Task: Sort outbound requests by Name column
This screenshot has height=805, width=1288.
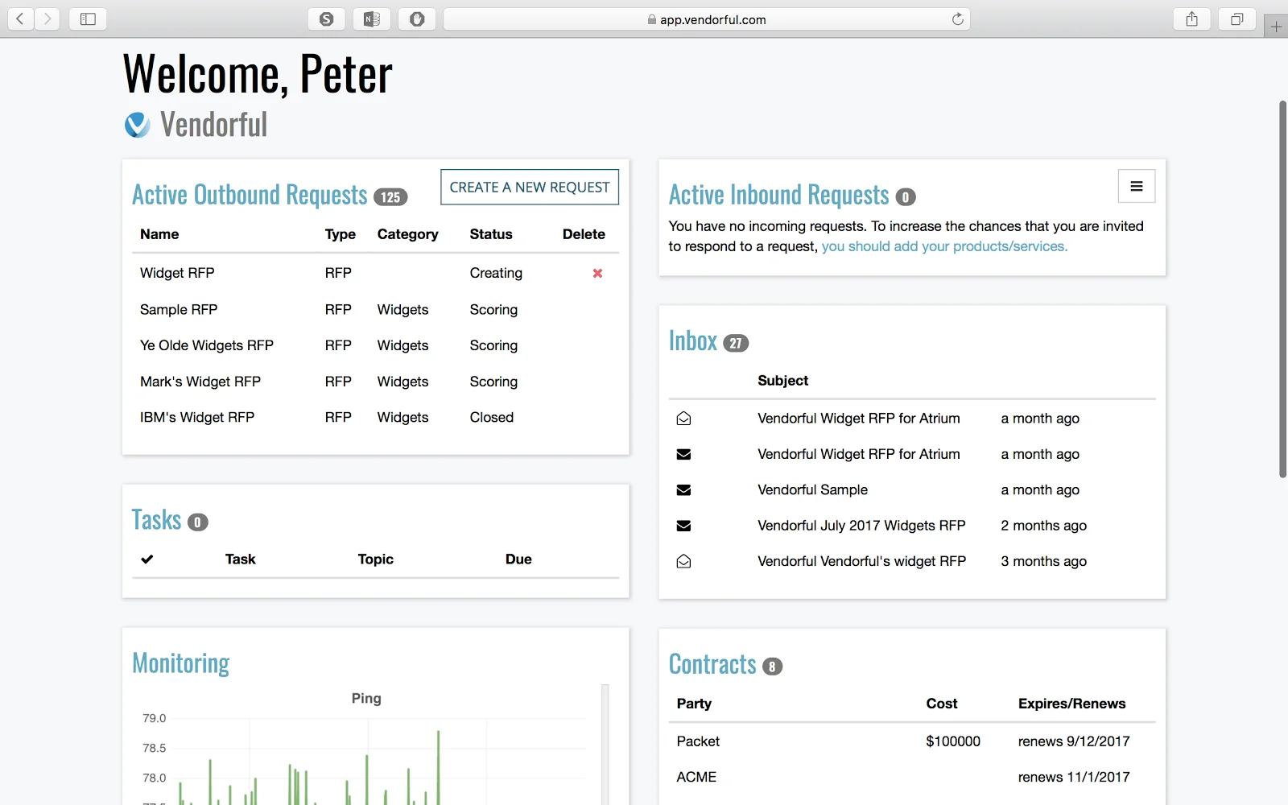Action: [x=159, y=234]
